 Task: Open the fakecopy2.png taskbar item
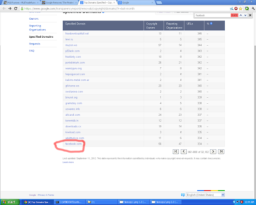pos(166,202)
